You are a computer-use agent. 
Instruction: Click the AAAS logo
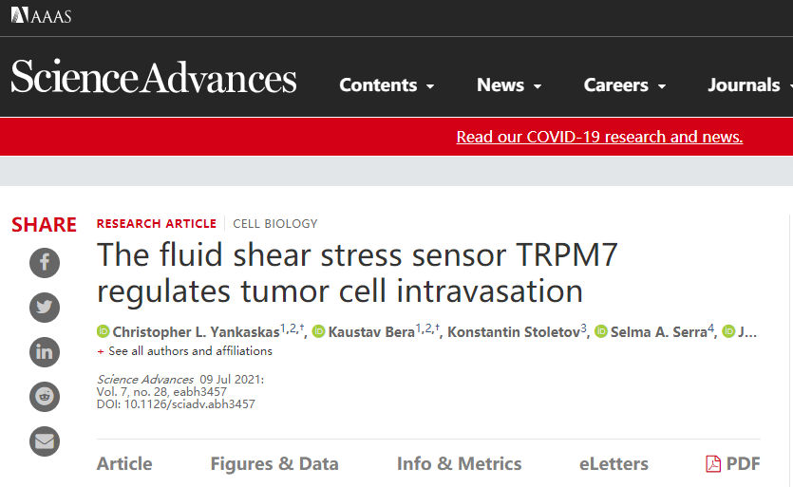pos(41,16)
